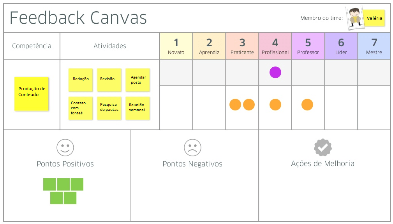
Task: Click the sad face icon above Pontos Negativos
Action: (192, 147)
